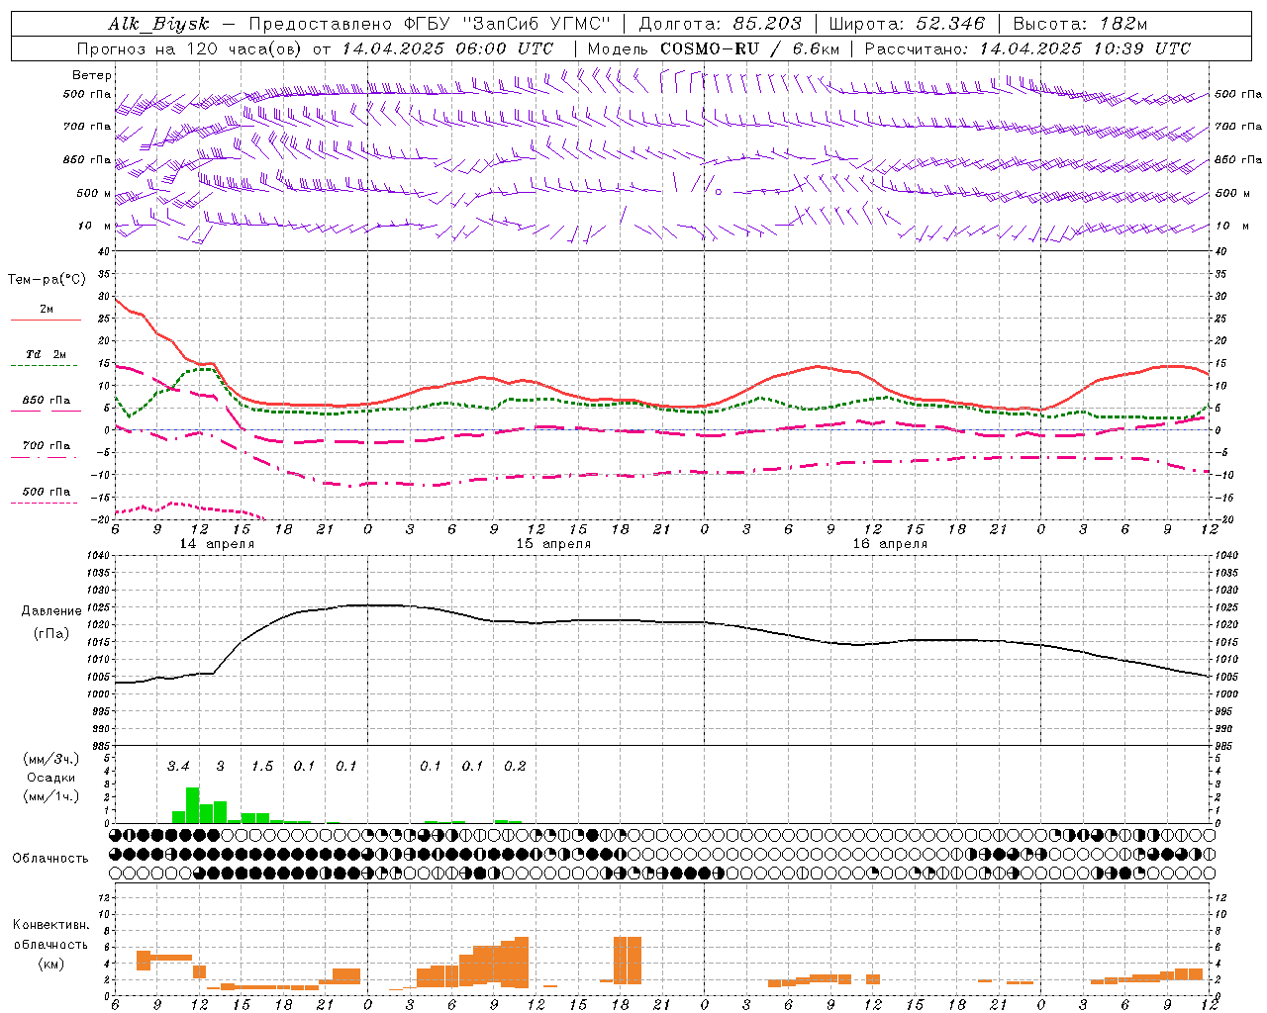Image resolution: width=1267 pixels, height=1013 pixels.
Task: Click the Td 2м dew point legend label
Action: tap(47, 354)
